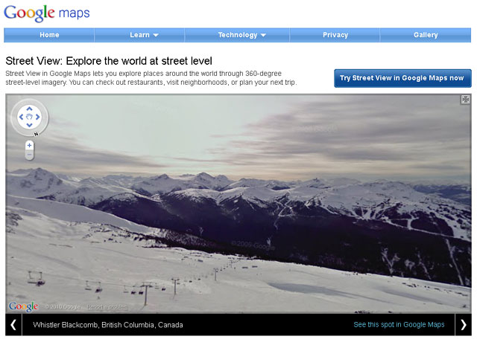Open the Gallery tab
This screenshot has width=477, height=345.
pyautogui.click(x=426, y=35)
